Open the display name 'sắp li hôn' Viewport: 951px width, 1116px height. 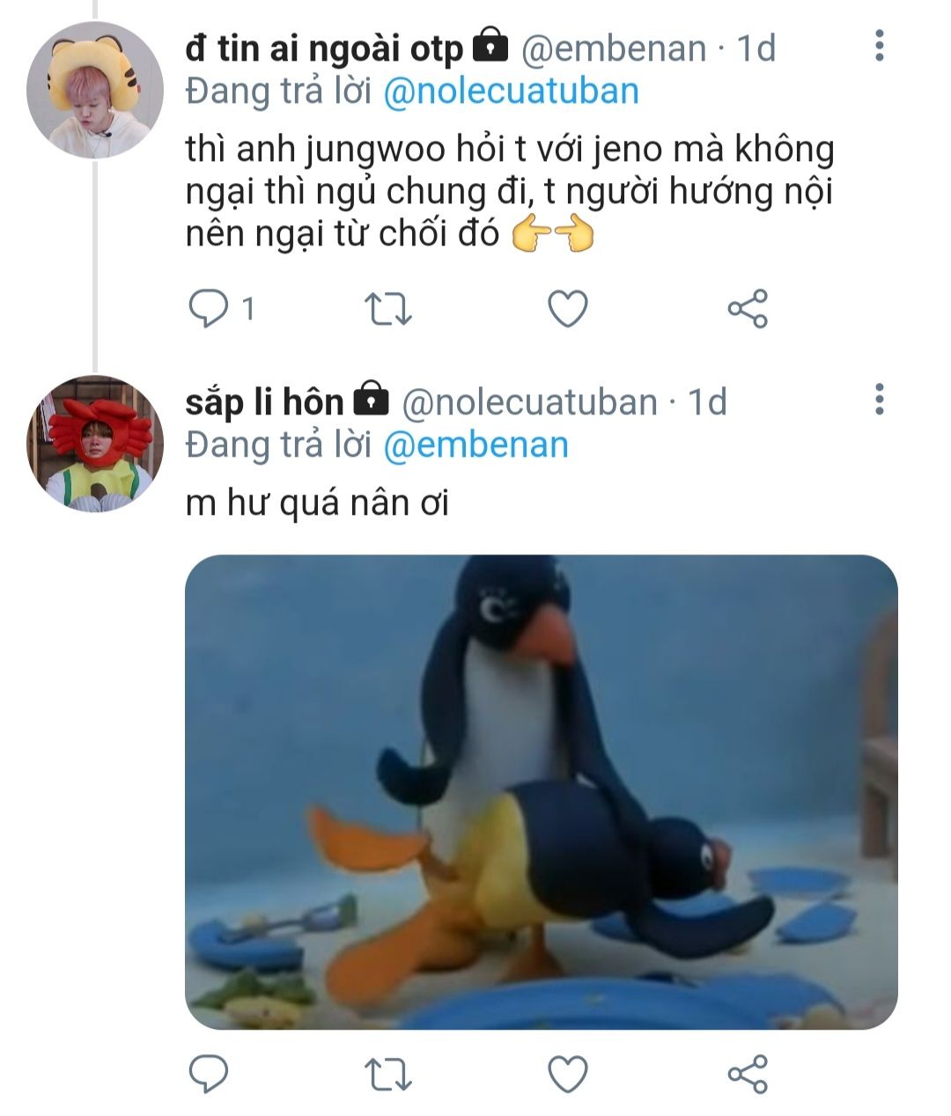tap(264, 402)
